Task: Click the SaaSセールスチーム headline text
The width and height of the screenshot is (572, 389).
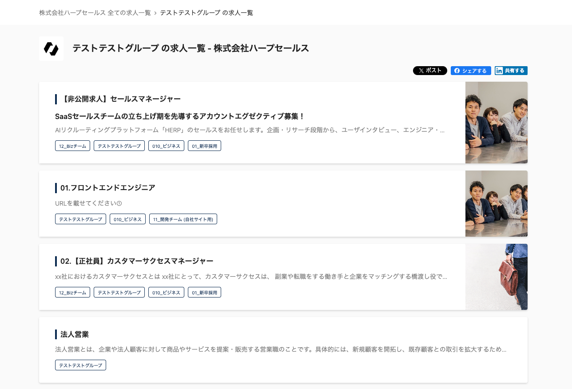Action: 180,116
